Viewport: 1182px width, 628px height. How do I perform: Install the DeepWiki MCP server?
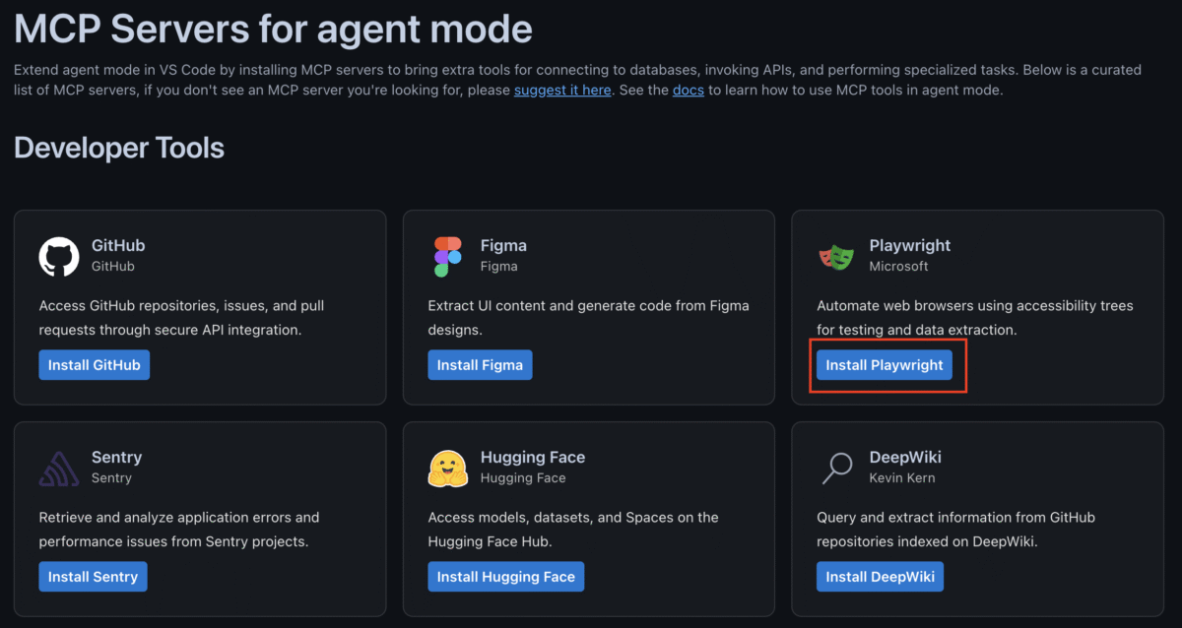point(881,576)
